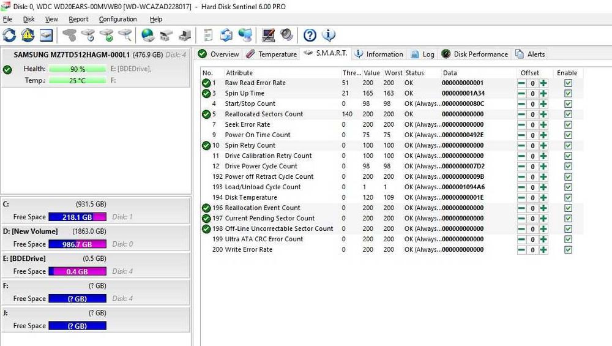
Task: Click the grayed-out stethoscope disk test icon
Action: click(x=70, y=35)
